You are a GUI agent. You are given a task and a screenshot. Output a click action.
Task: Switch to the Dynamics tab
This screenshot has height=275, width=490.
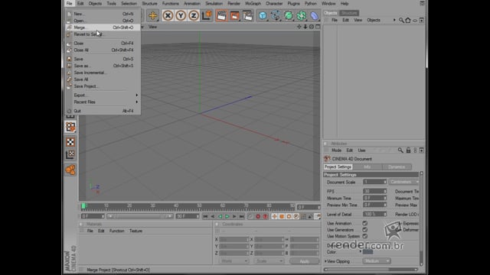397,167
